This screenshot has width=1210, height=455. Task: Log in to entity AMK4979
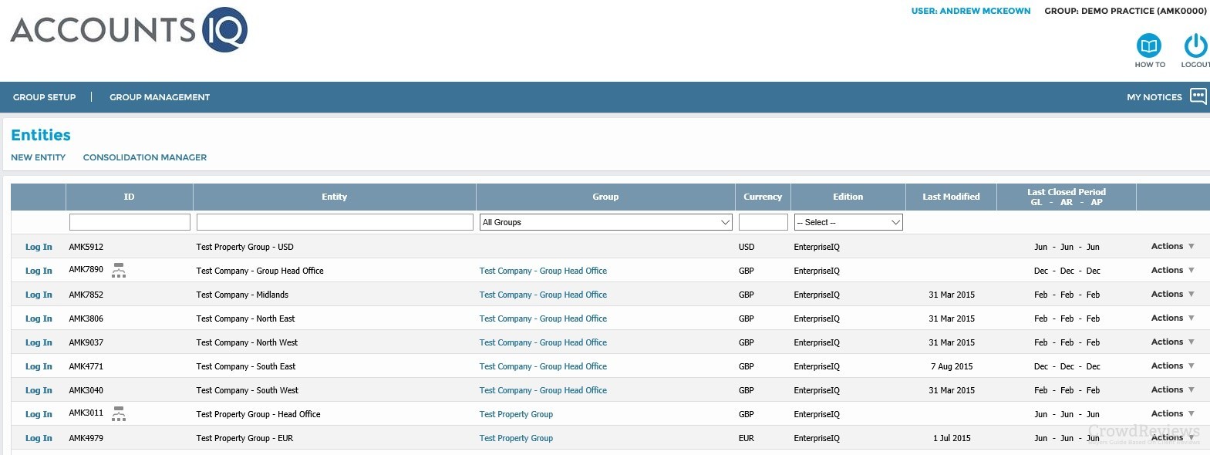(39, 438)
